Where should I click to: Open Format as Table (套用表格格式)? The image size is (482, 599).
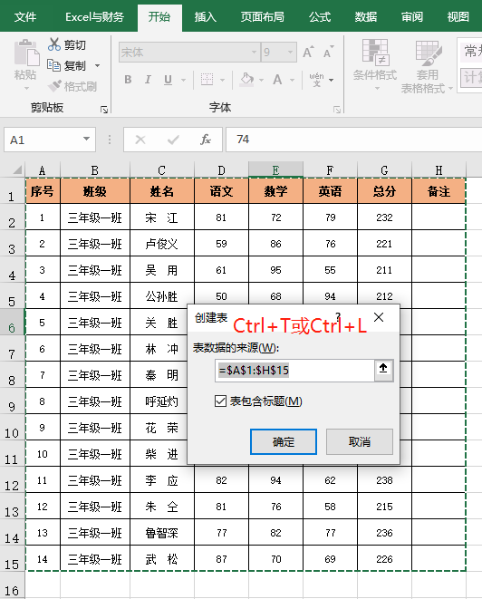tap(427, 67)
